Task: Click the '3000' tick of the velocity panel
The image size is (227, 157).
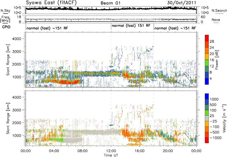Action: [x=16, y=110]
